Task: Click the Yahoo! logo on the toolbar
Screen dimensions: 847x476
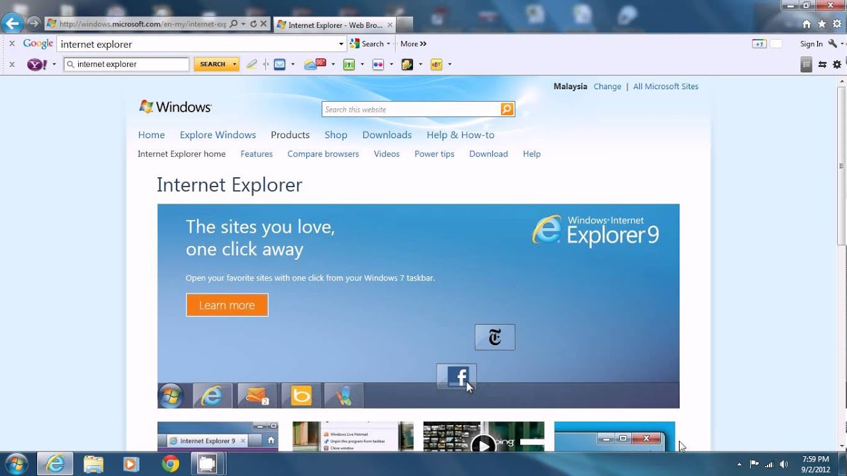Action: coord(37,64)
